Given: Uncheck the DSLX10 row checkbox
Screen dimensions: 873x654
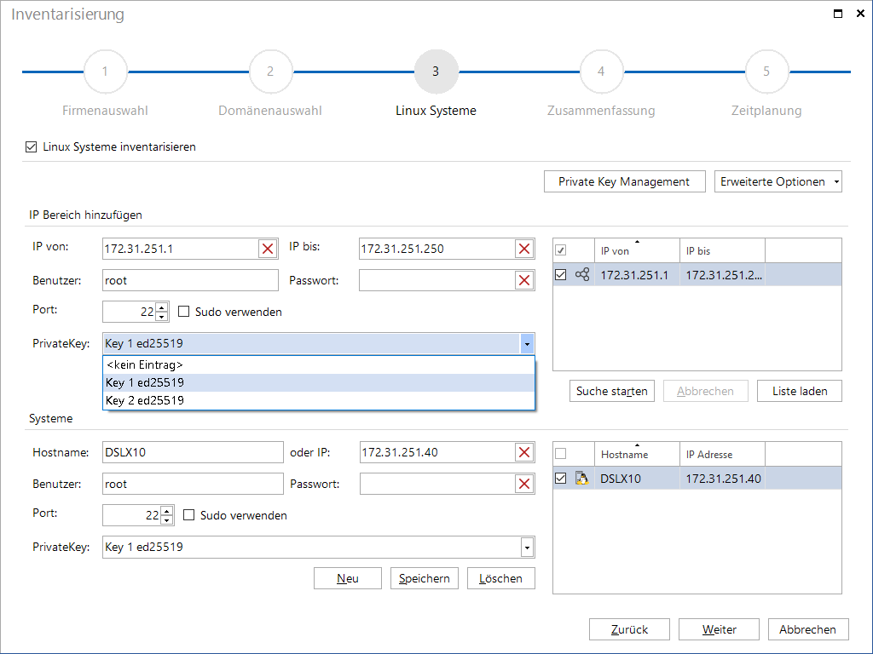Looking at the screenshot, I should click(561, 479).
